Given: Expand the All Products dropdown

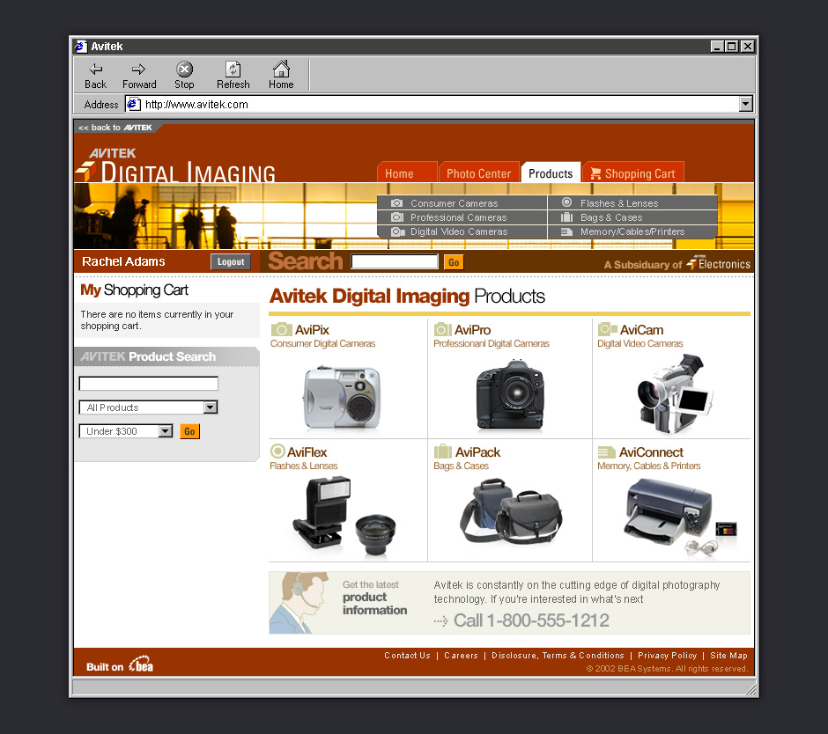Looking at the screenshot, I should [210, 407].
